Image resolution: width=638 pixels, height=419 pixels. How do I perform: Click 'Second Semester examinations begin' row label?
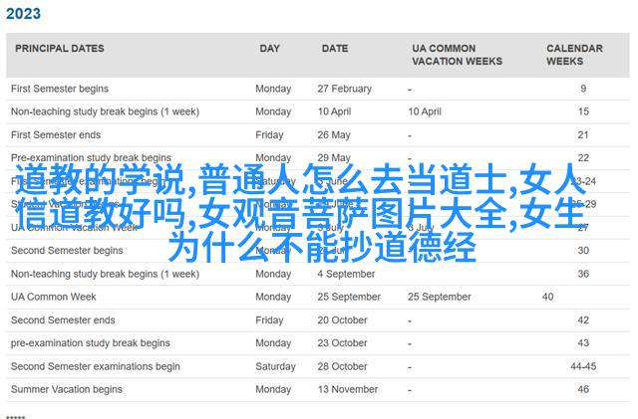tap(96, 366)
